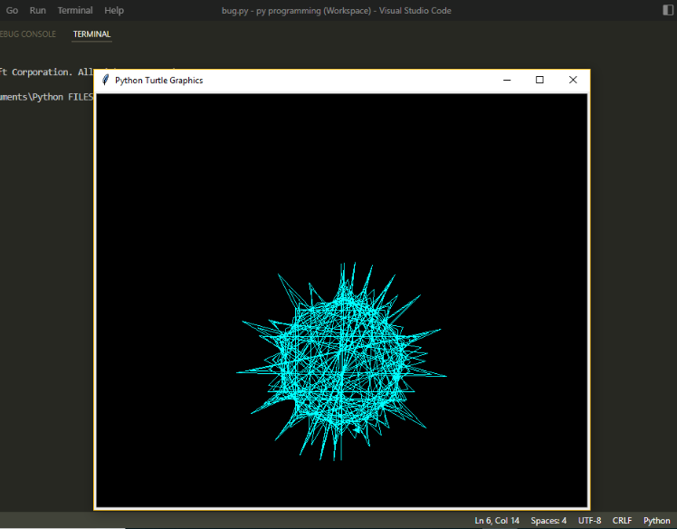Go to line via Ln 6, Col 14 indicator
677x529 pixels.
(497, 521)
